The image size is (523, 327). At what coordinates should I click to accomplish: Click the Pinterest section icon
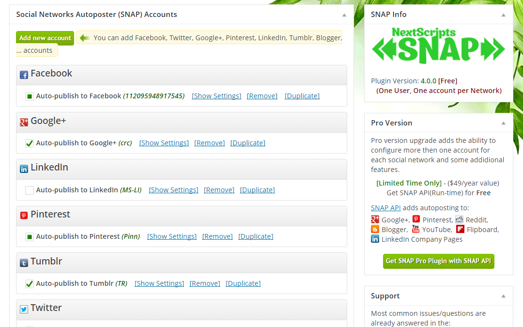coord(24,216)
